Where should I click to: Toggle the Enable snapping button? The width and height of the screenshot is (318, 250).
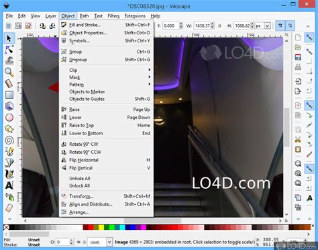(309, 37)
